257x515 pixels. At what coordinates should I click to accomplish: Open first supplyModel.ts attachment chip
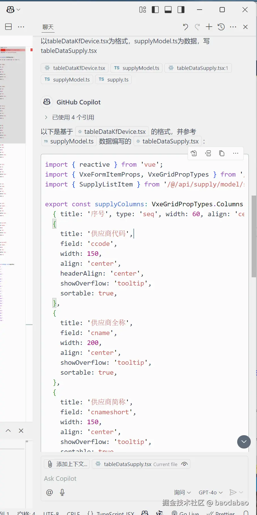click(136, 68)
